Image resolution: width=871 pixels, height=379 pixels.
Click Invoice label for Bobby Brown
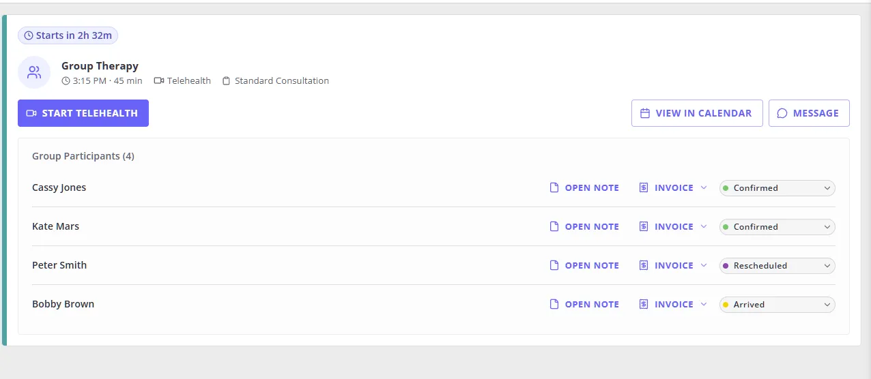pos(674,305)
